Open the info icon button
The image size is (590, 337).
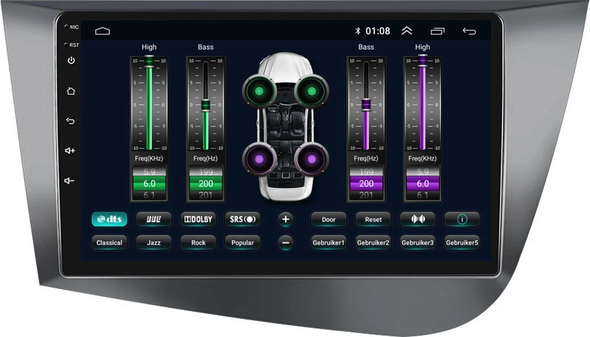tap(462, 219)
